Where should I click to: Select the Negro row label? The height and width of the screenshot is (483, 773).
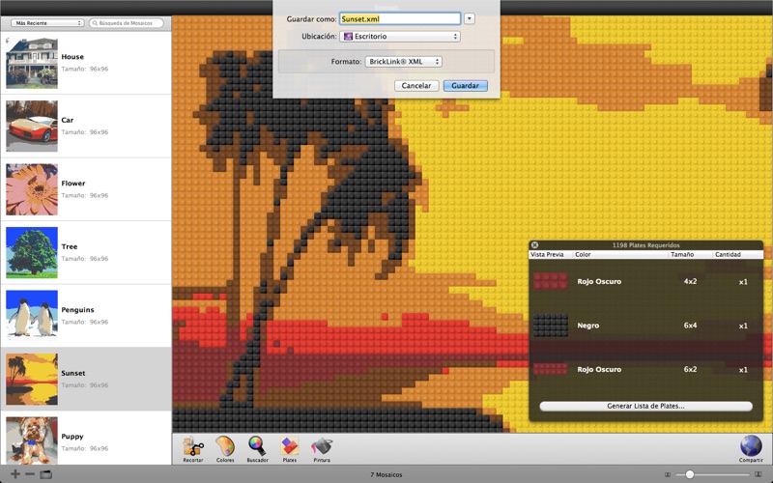point(587,326)
